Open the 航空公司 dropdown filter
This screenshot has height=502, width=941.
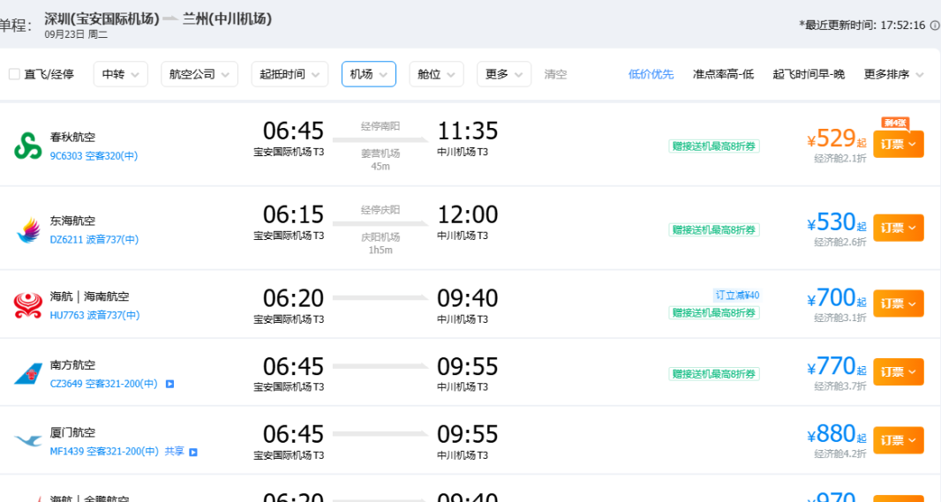[x=199, y=74]
